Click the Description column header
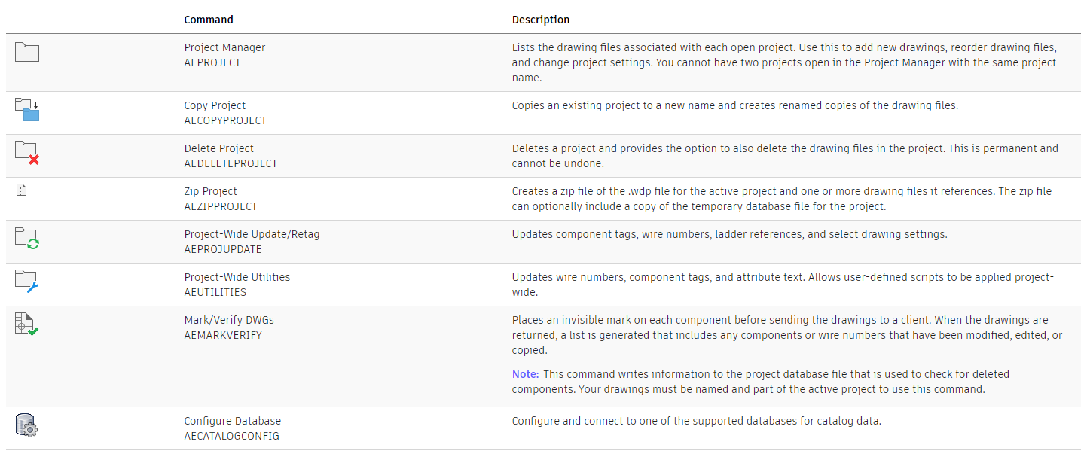Viewport: 1087px width, 457px height. click(x=541, y=20)
